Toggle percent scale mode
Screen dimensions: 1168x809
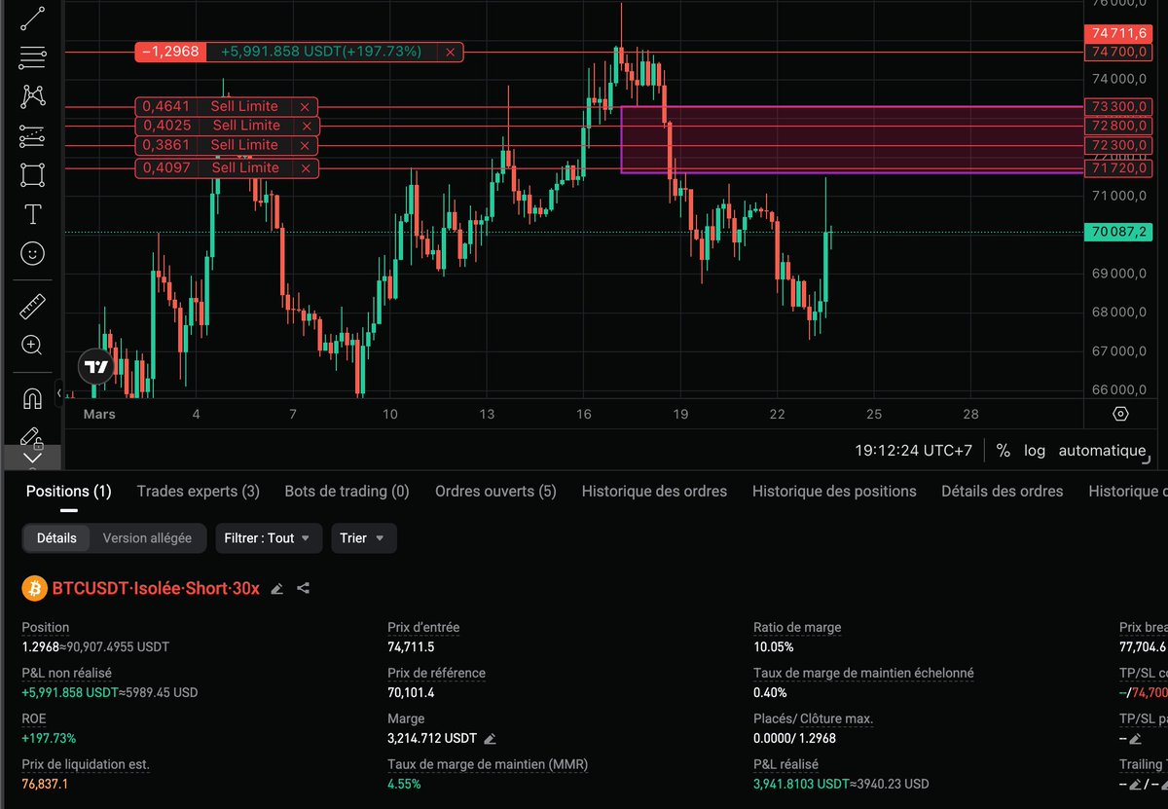tap(1003, 451)
